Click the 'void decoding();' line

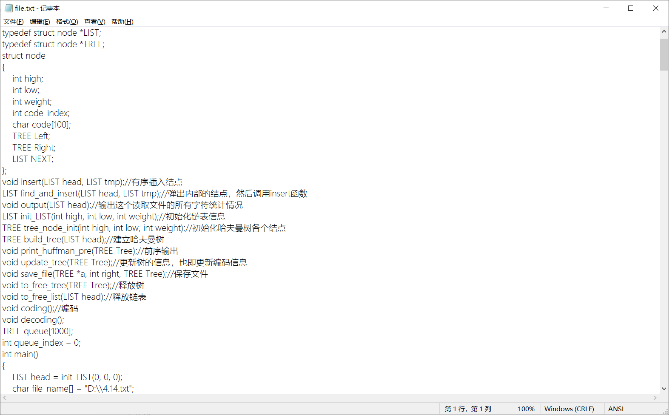point(33,320)
